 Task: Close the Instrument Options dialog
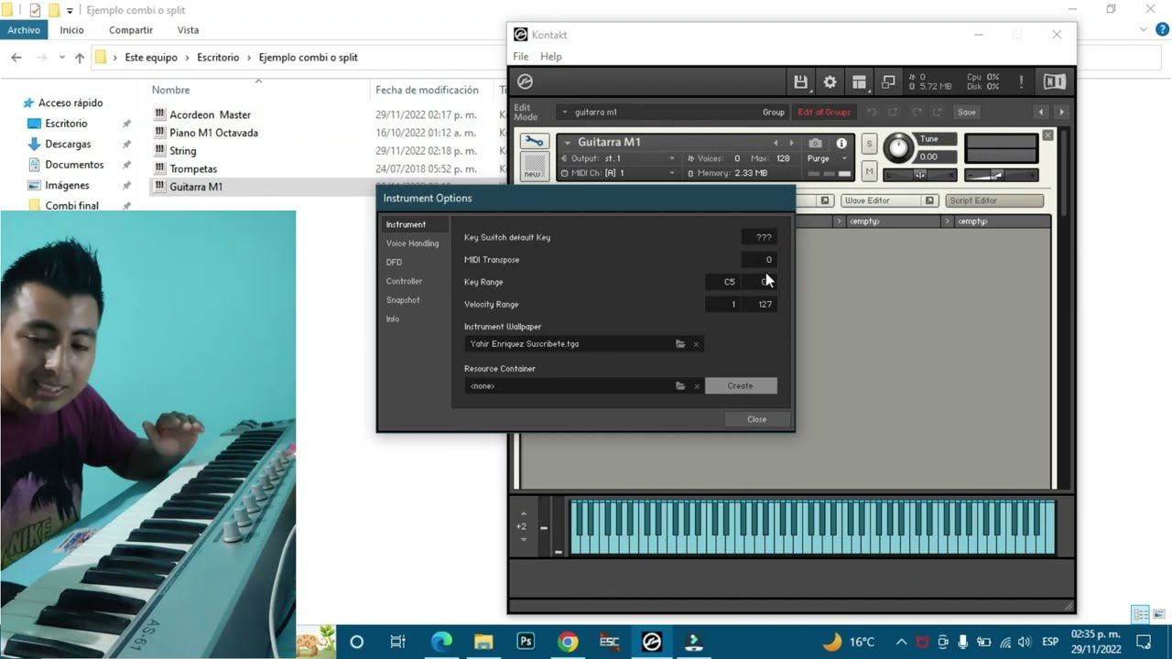(x=756, y=419)
